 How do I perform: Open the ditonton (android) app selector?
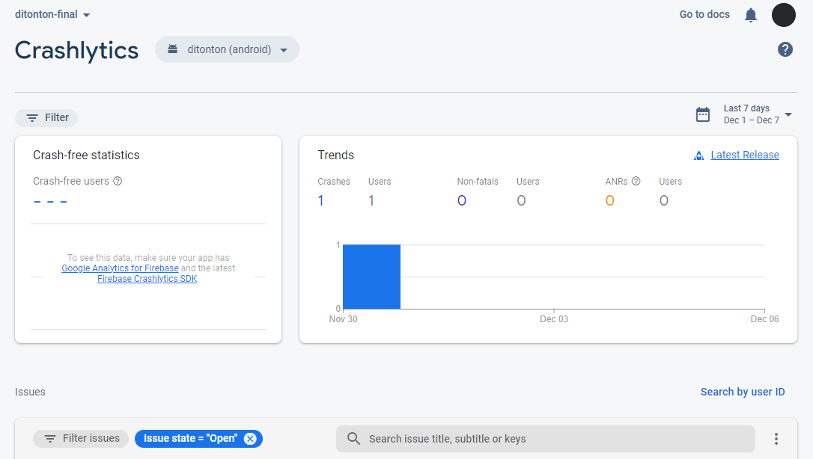[x=227, y=49]
